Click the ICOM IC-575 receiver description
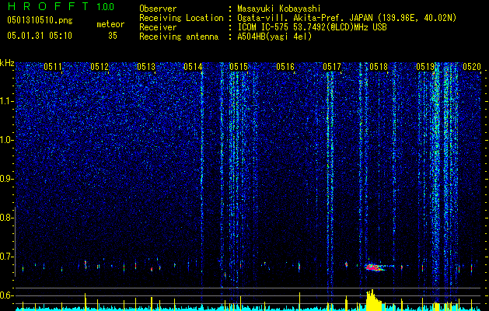 point(312,27)
